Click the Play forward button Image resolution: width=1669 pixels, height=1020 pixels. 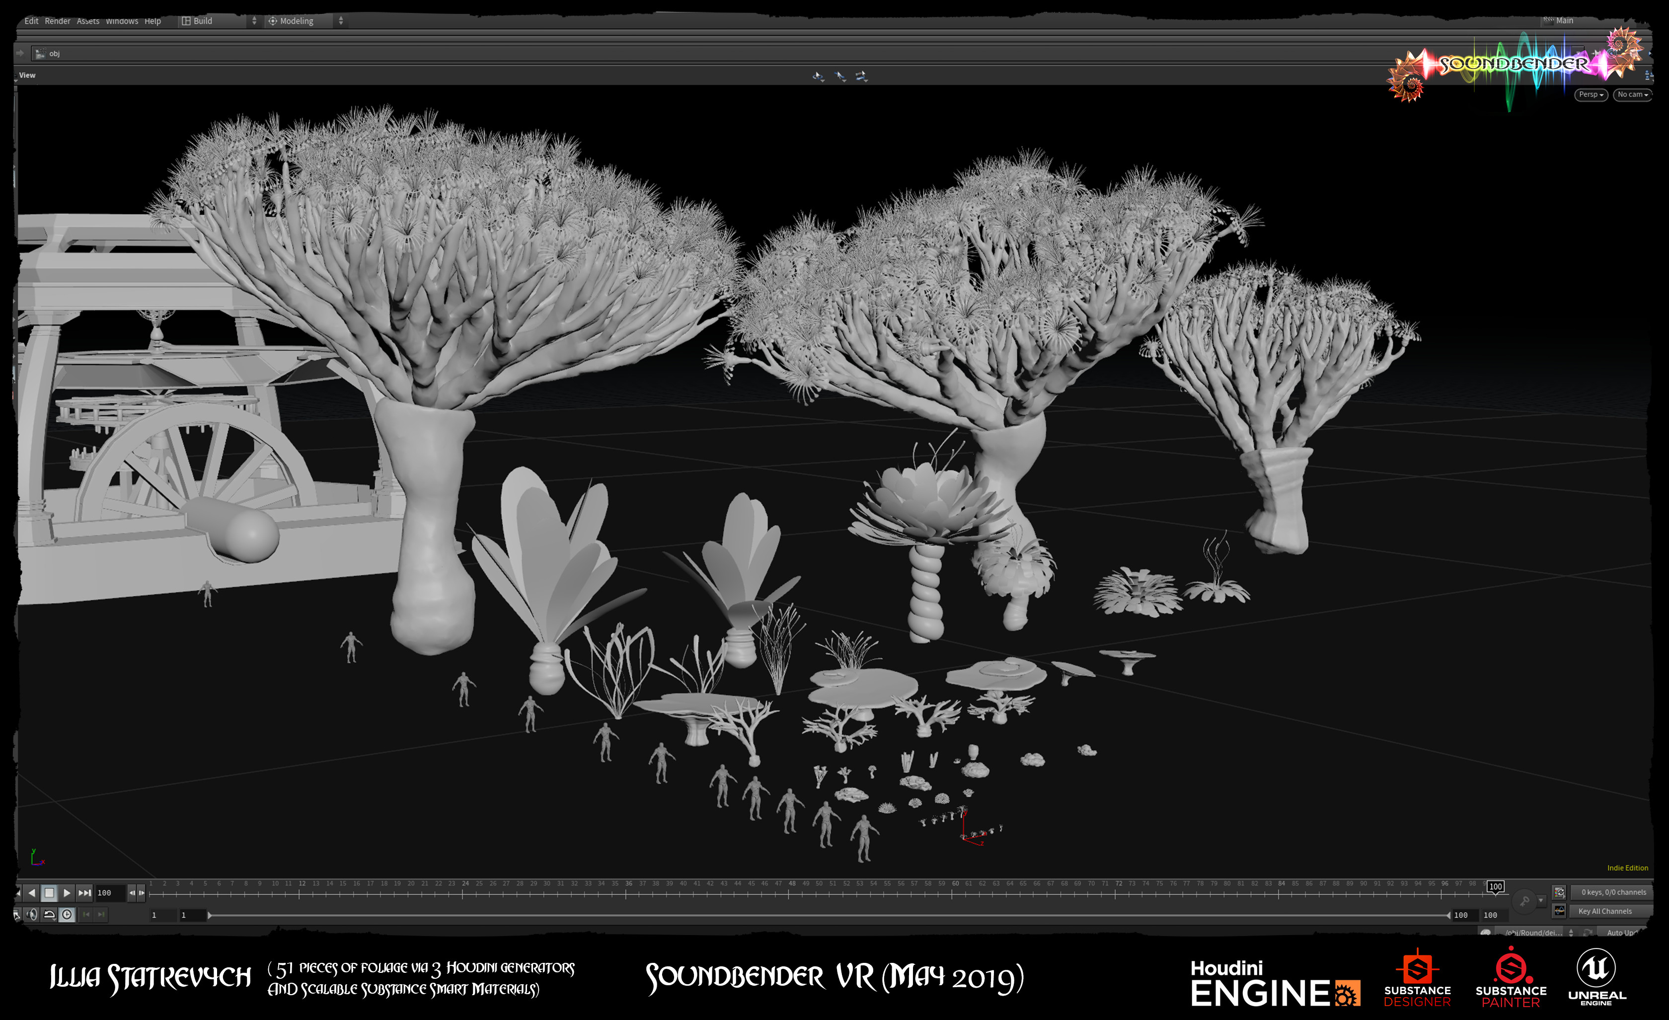point(67,893)
